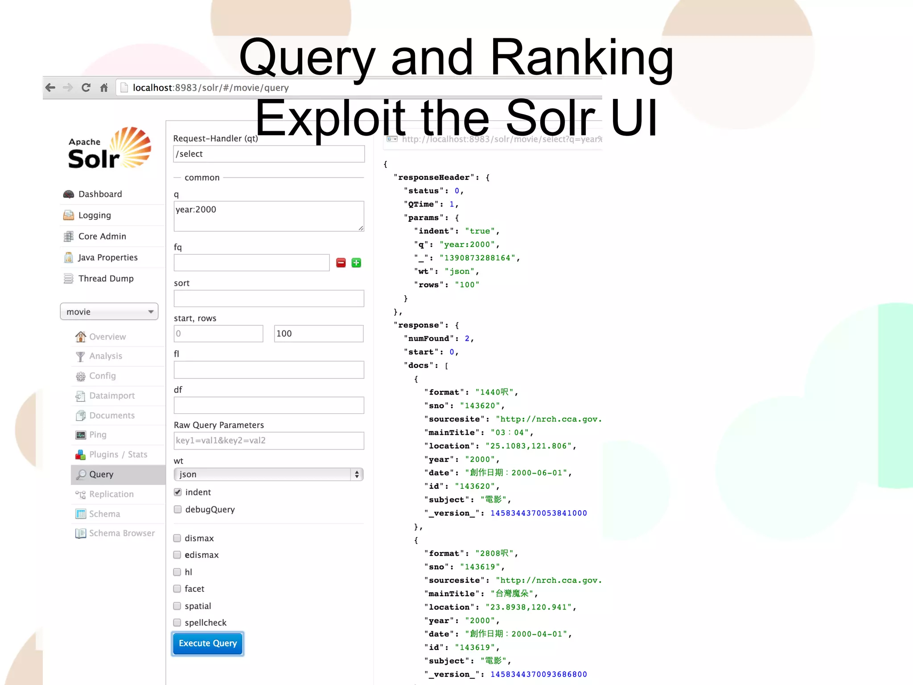Viewport: 913px width, 685px height.
Task: Click the Schema Browser book icon
Action: (81, 533)
